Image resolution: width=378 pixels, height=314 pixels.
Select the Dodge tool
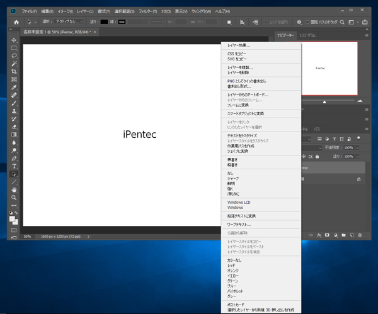[x=14, y=150]
